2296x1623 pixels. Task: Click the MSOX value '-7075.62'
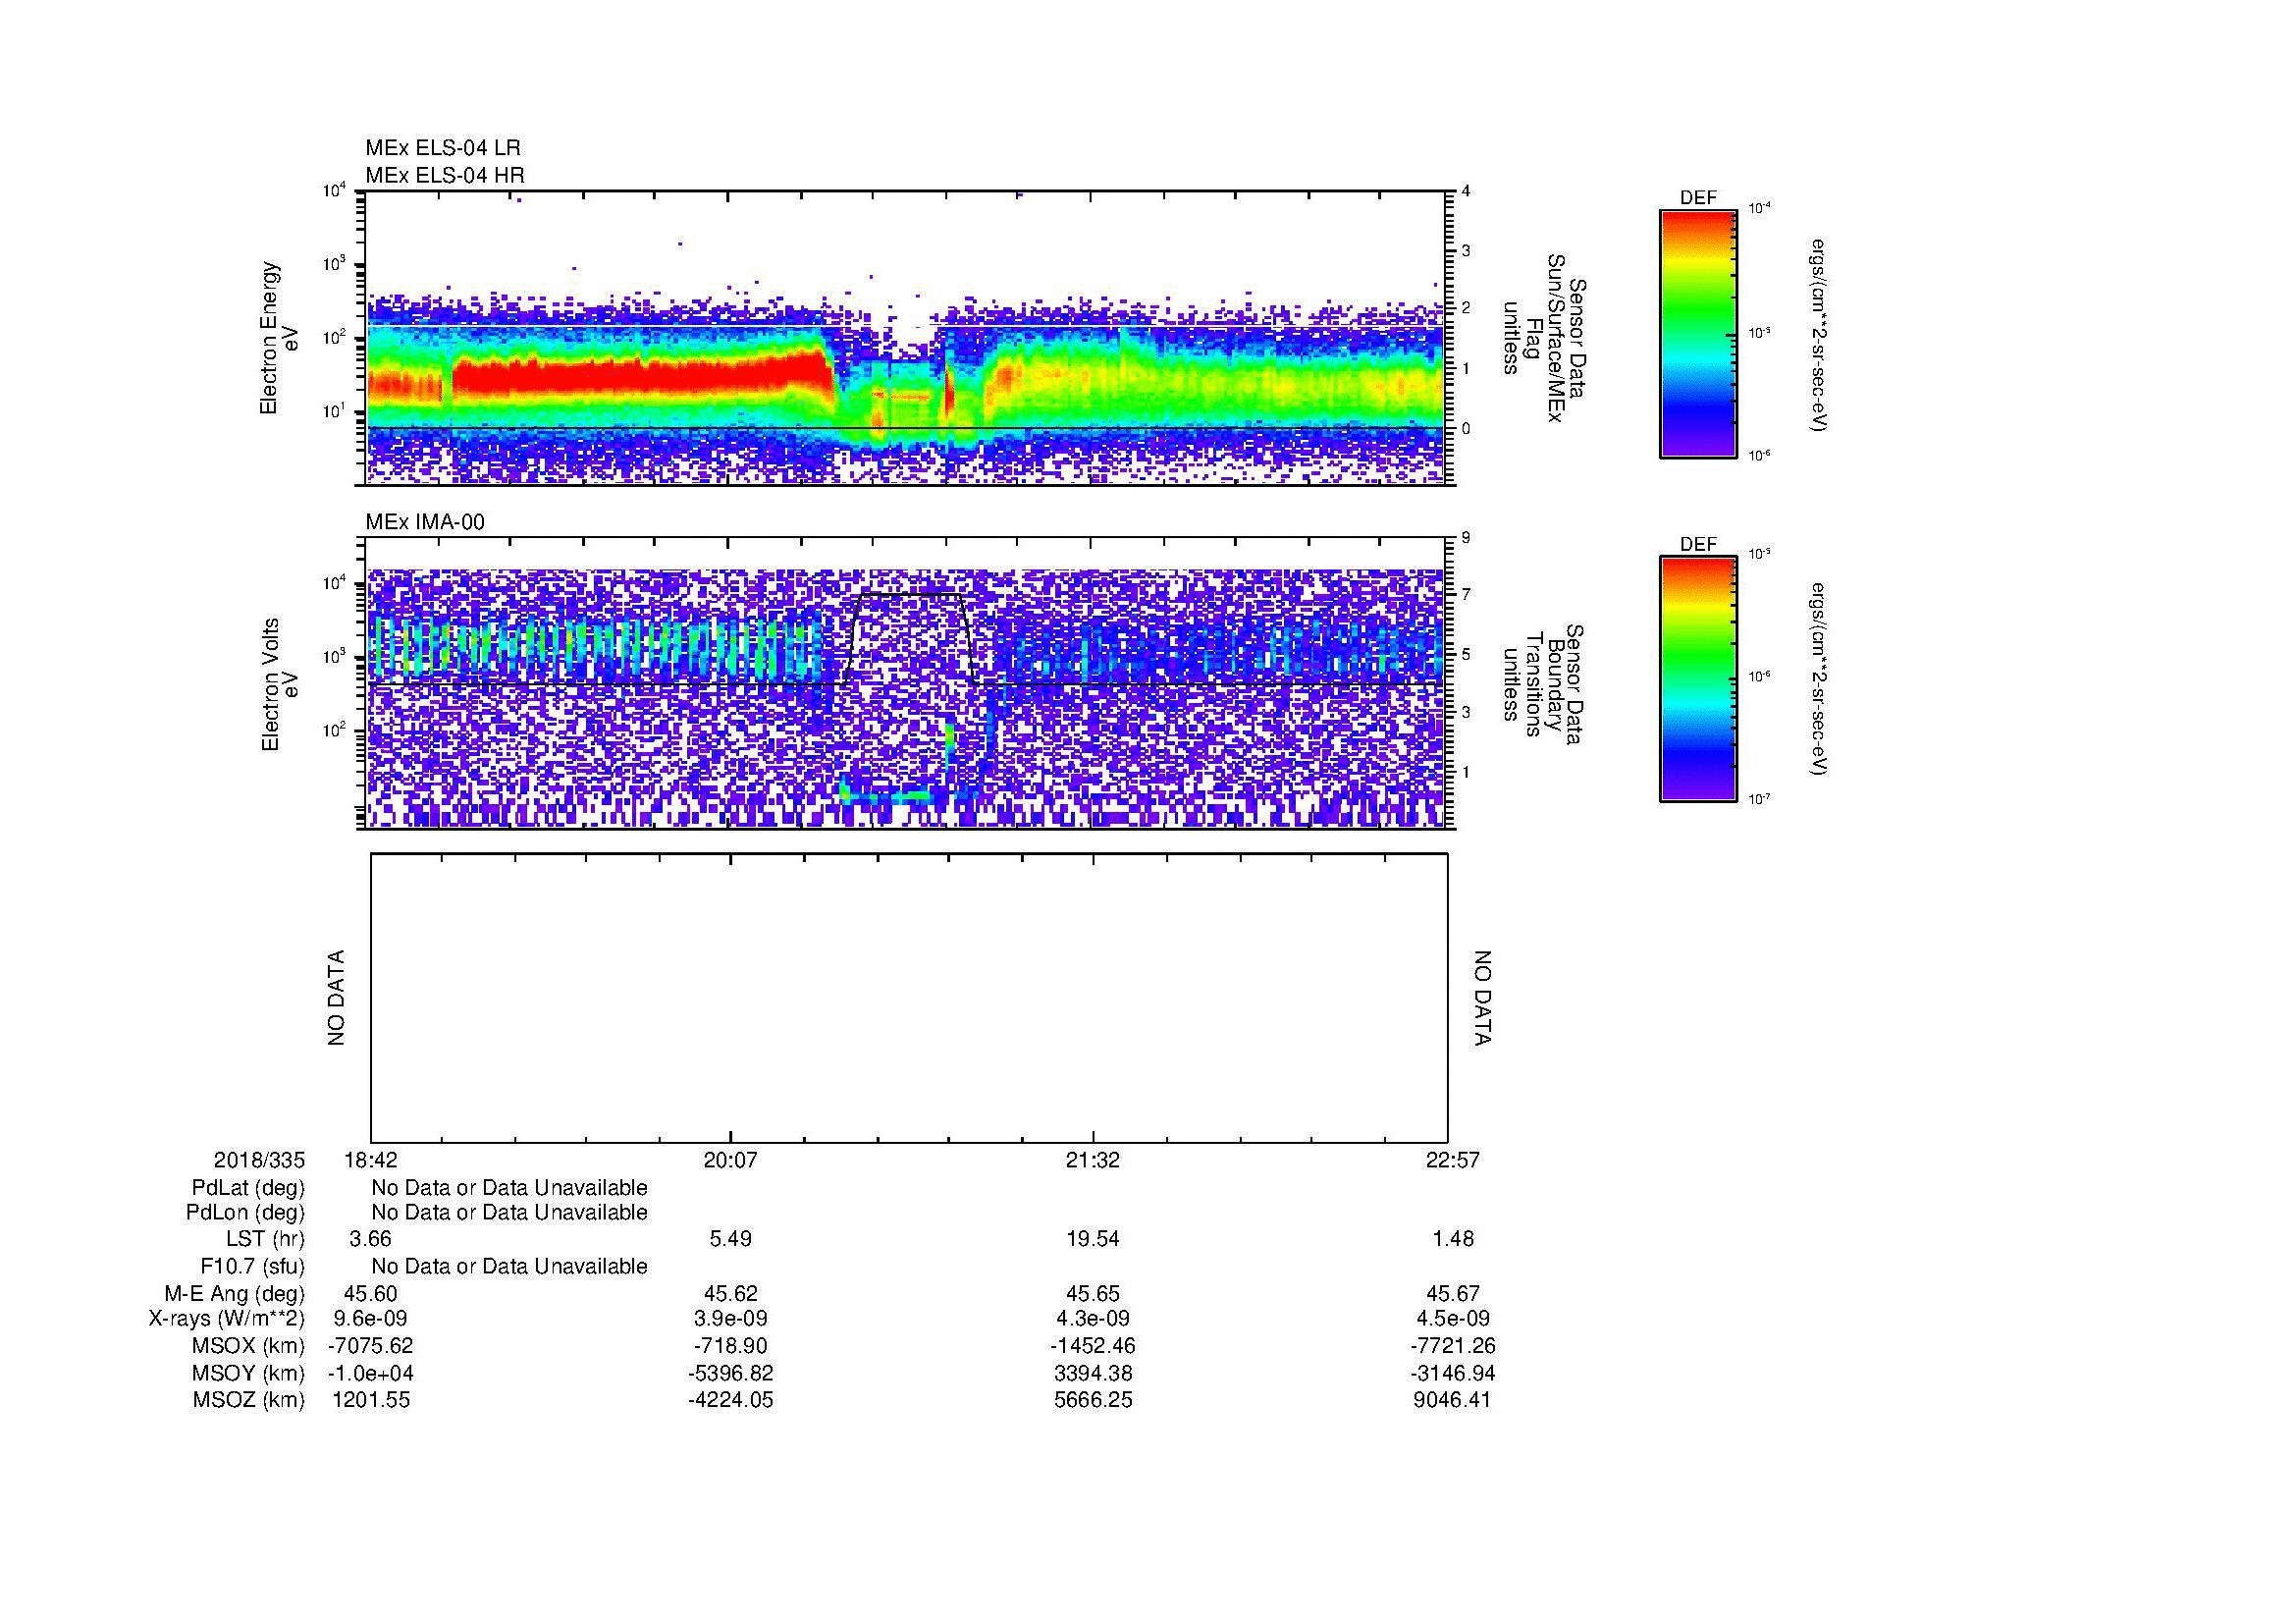[x=370, y=1346]
